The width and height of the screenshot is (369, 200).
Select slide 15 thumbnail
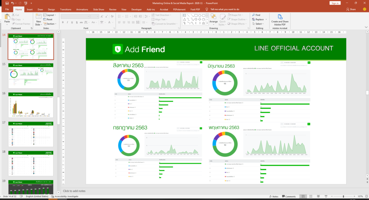tap(31, 76)
